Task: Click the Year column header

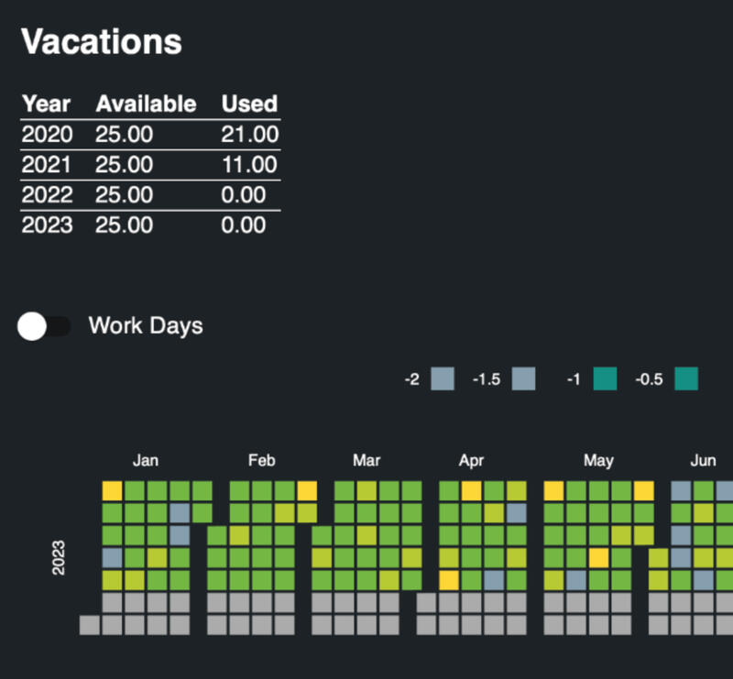Action: pos(47,104)
